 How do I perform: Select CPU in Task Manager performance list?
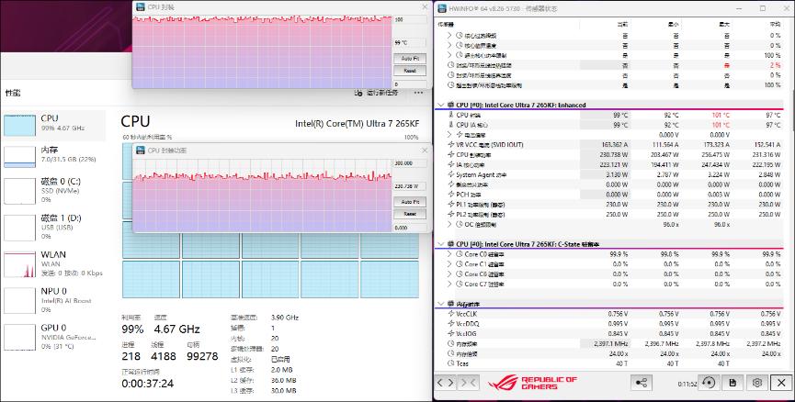tap(54, 125)
